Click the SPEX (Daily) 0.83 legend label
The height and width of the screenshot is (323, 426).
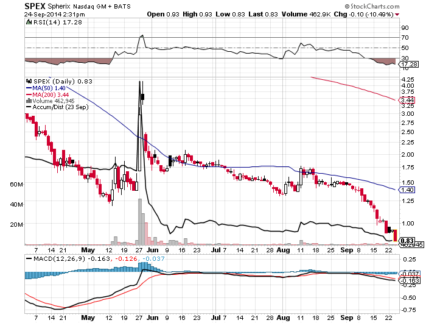coord(63,81)
